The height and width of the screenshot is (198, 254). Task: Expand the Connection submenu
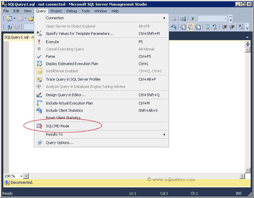pos(101,18)
